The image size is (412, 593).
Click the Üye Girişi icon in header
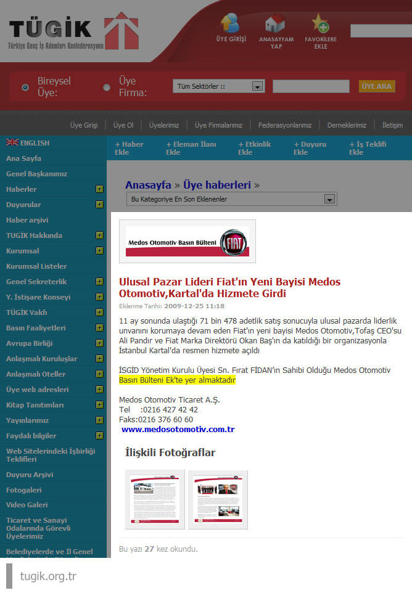pyautogui.click(x=230, y=23)
